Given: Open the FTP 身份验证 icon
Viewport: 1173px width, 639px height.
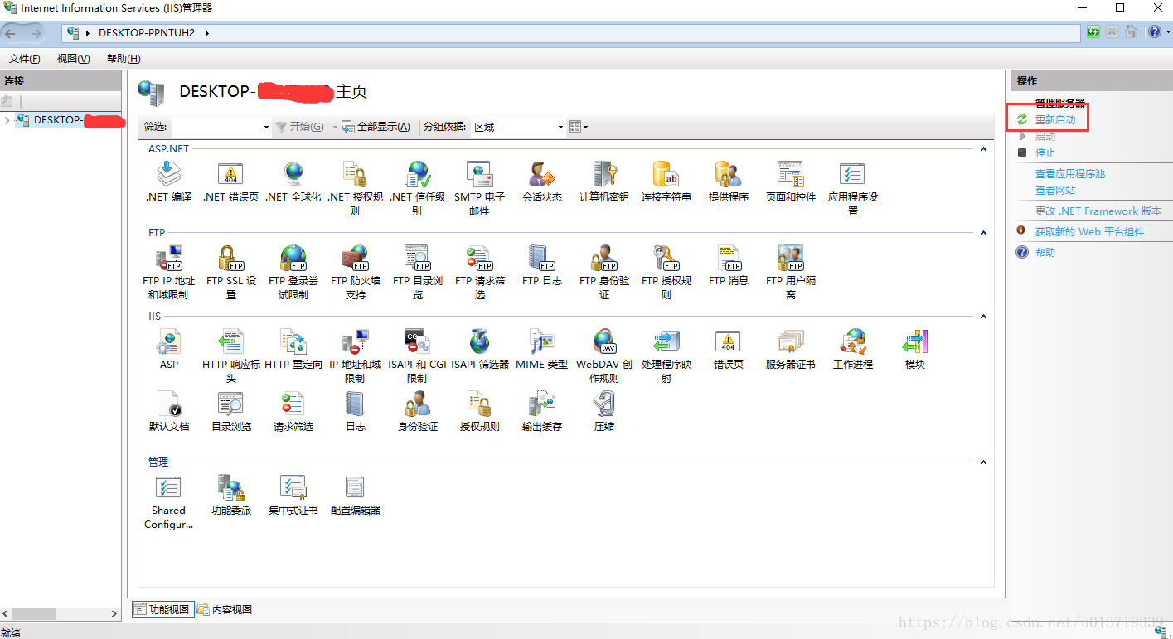Looking at the screenshot, I should tap(604, 259).
